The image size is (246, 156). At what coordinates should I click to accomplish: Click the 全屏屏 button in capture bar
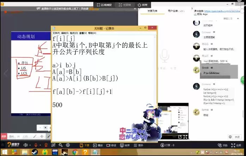point(125,5)
